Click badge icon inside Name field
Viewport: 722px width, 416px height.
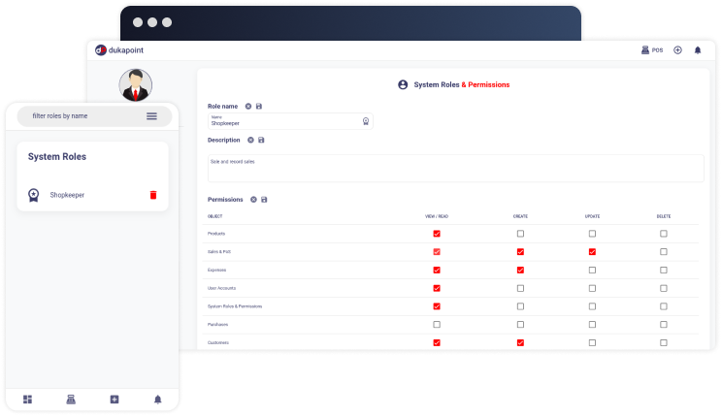pos(366,121)
